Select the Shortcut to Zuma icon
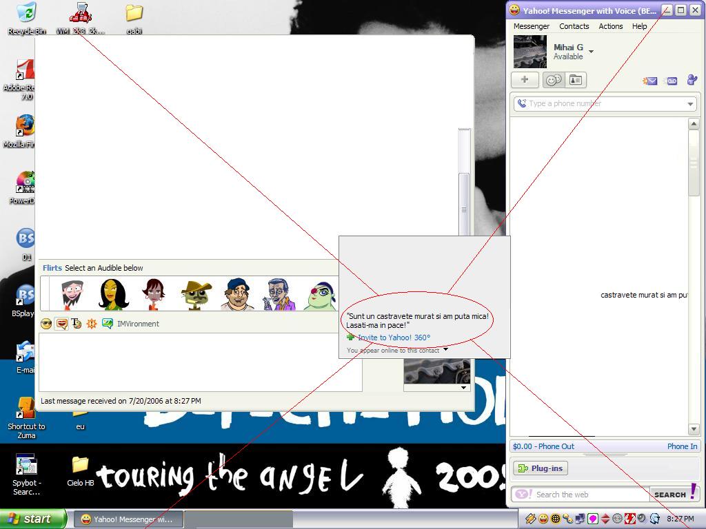Image resolution: width=706 pixels, height=529 pixels. pos(26,418)
